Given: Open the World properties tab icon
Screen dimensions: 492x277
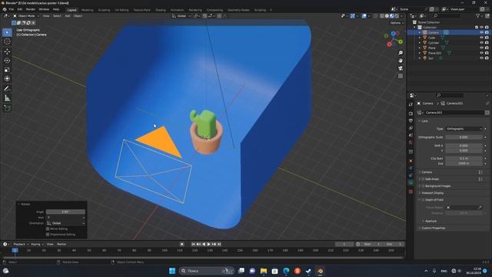Looking at the screenshot, I should tap(411, 142).
